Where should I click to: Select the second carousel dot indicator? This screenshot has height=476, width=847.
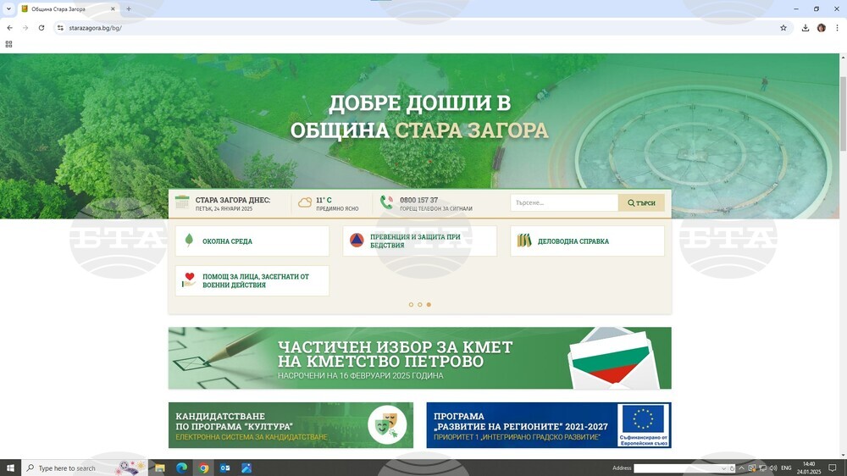[419, 305]
